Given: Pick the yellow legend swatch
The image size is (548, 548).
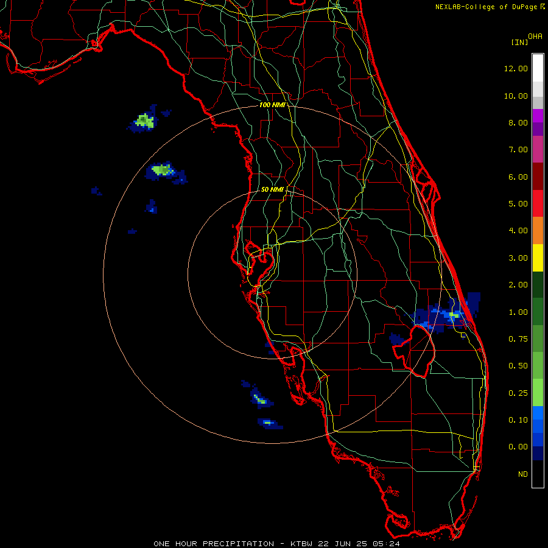Looking at the screenshot, I should coord(538,258).
